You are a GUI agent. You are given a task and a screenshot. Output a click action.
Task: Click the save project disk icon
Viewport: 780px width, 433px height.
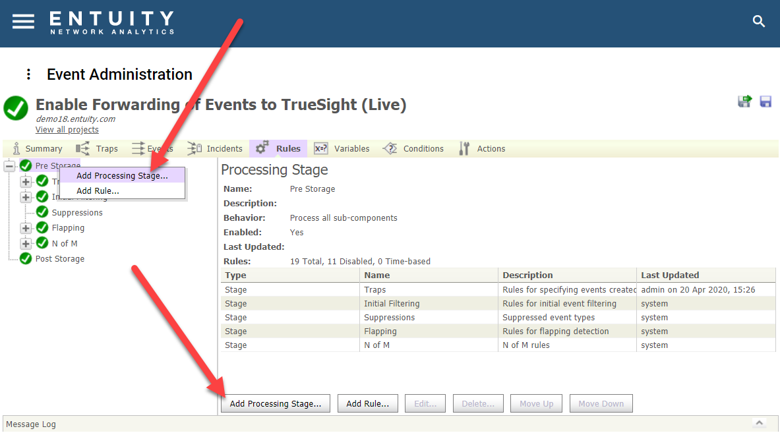(765, 101)
